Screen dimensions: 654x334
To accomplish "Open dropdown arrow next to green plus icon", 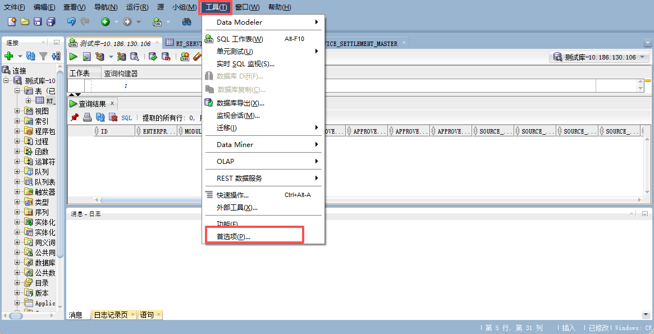I will (x=20, y=56).
